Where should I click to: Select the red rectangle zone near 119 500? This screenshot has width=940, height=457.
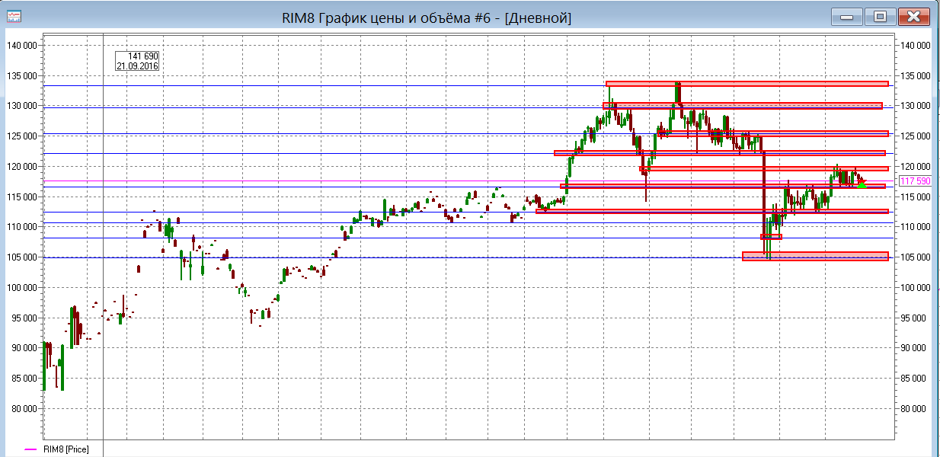tap(764, 168)
